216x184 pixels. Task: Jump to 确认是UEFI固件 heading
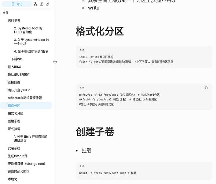click(19, 75)
